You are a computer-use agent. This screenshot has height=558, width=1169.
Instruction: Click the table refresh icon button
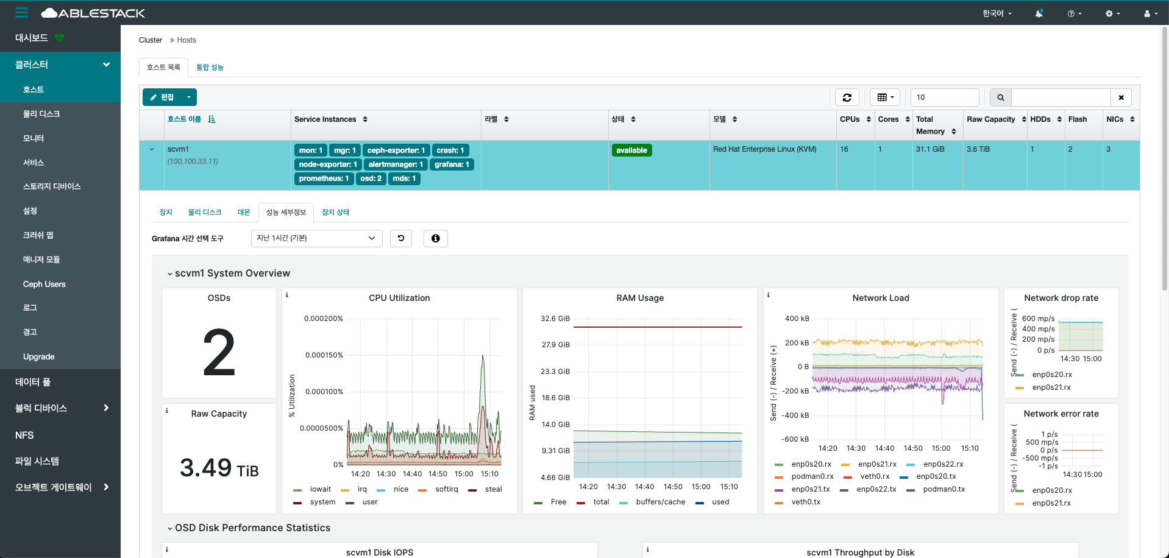pos(847,97)
